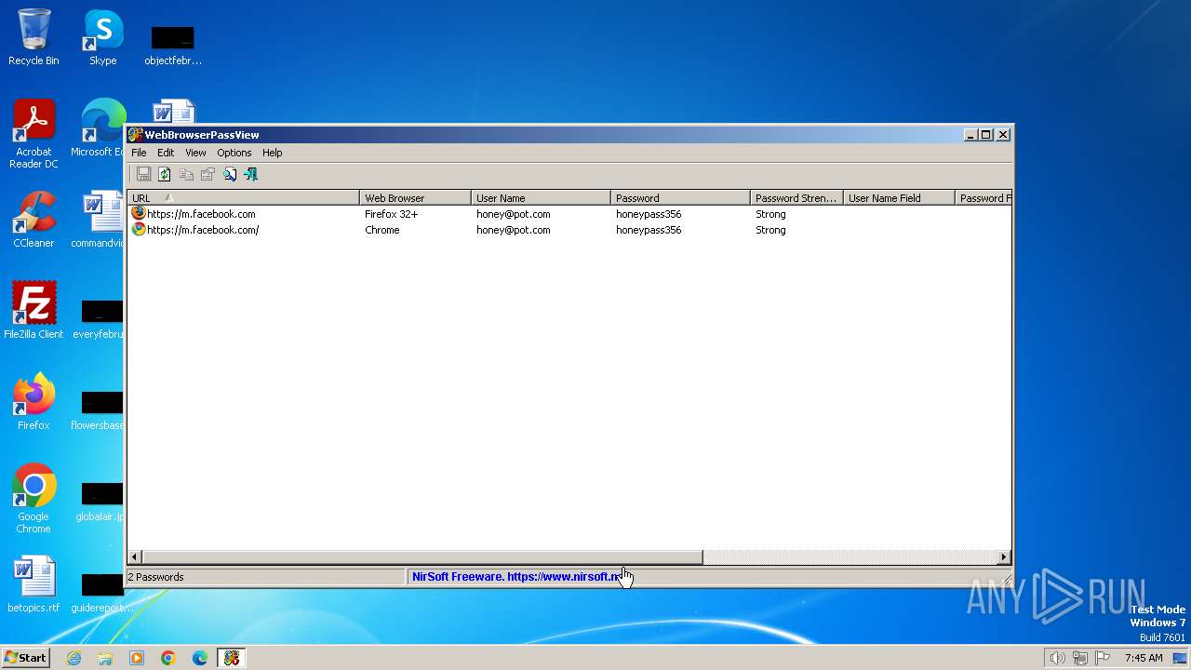Select the Firefox icon on the m.facebook.com row

(x=139, y=213)
